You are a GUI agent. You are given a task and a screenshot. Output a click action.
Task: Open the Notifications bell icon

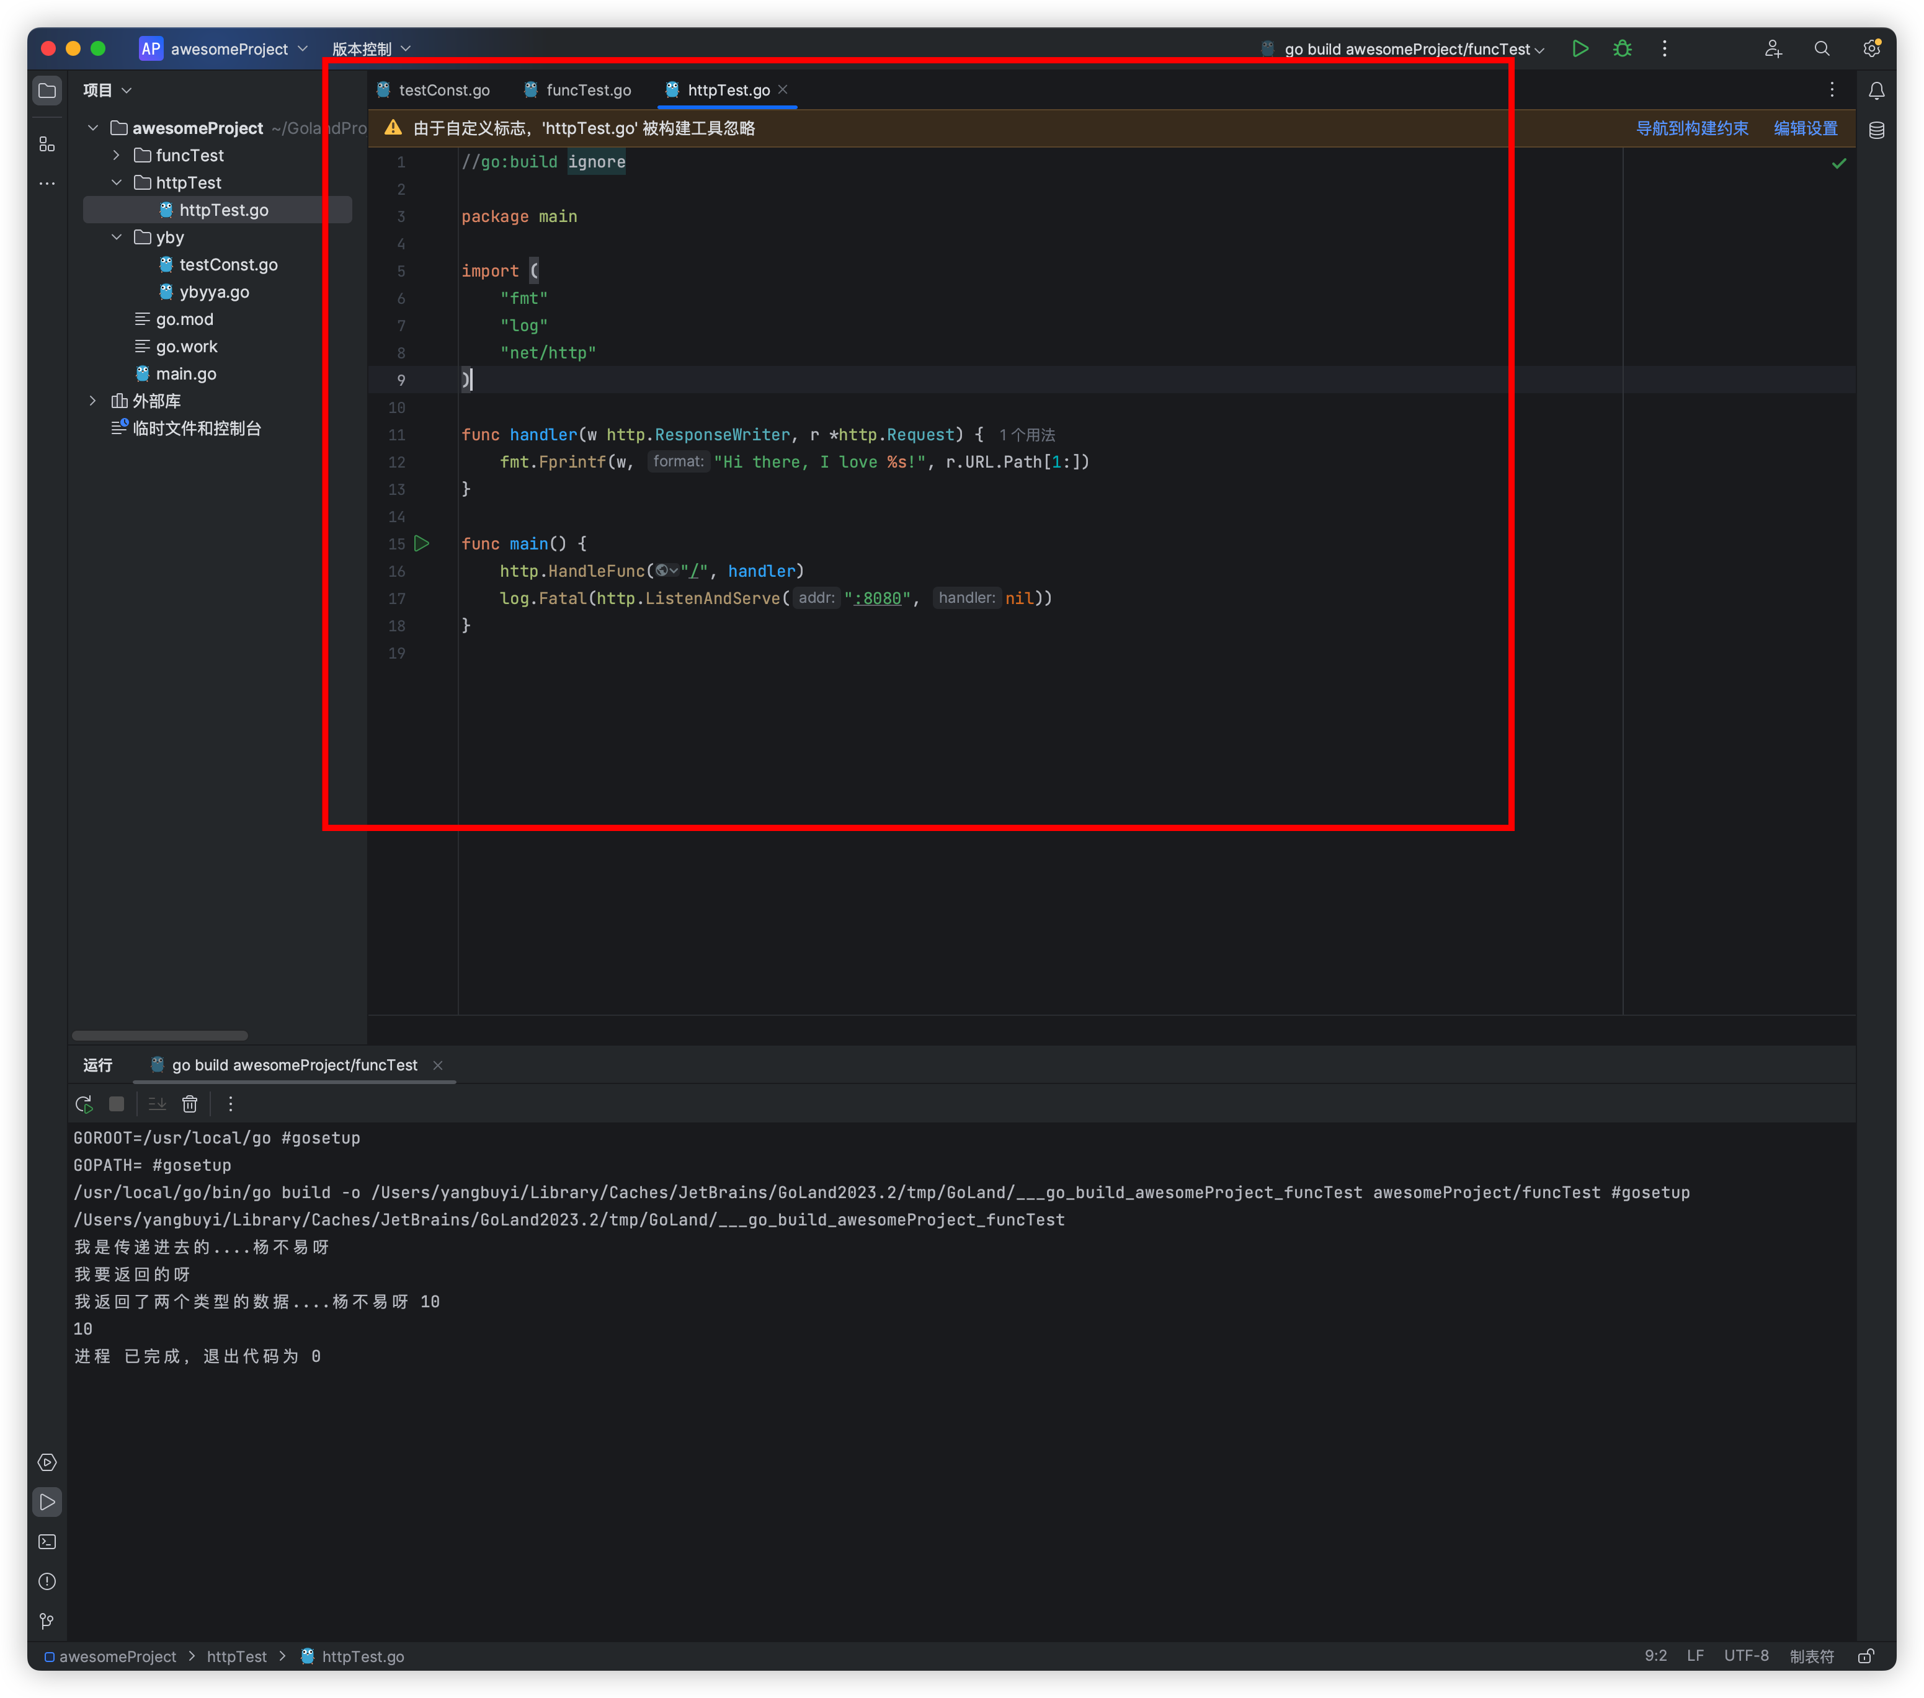pos(1877,91)
